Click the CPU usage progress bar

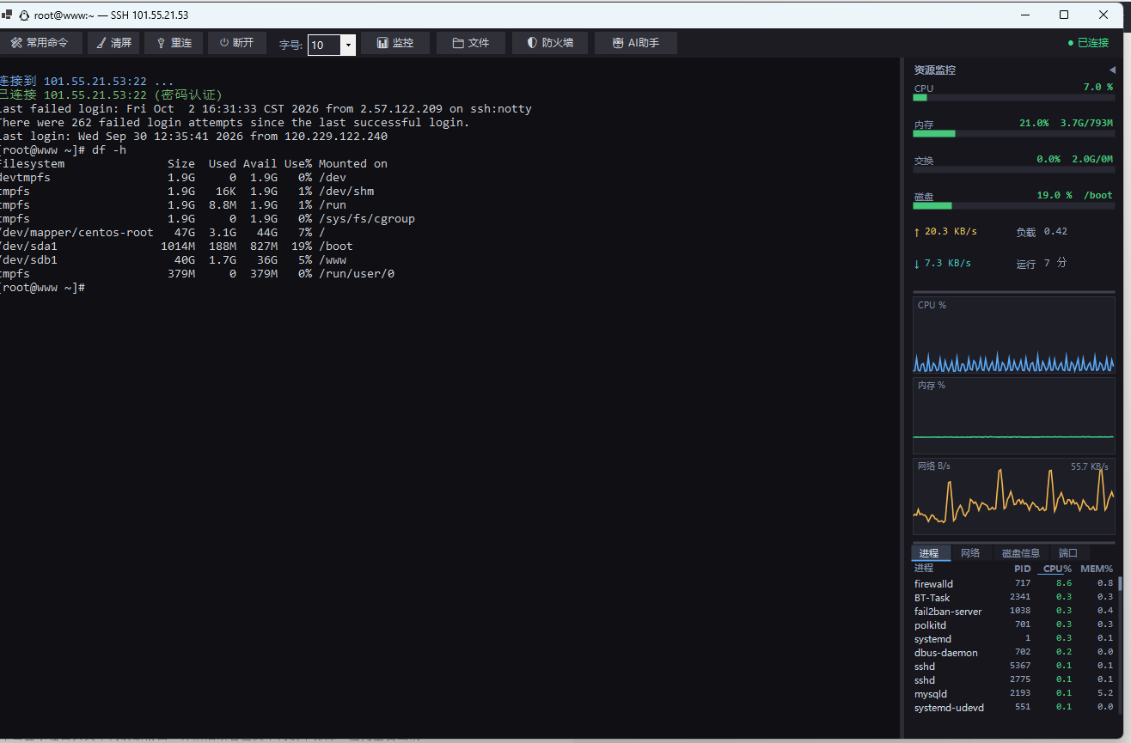point(1013,98)
